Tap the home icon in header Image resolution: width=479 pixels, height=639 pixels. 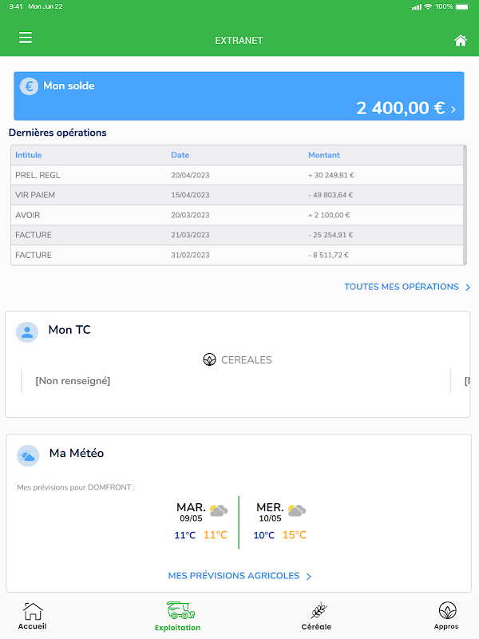(461, 41)
